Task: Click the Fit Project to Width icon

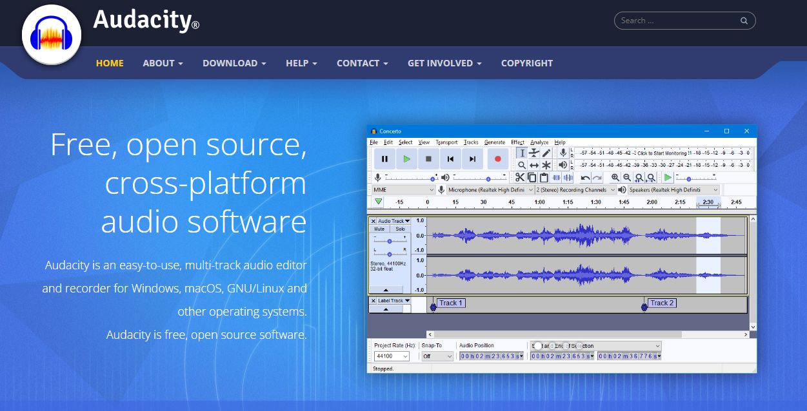Action: click(x=651, y=177)
